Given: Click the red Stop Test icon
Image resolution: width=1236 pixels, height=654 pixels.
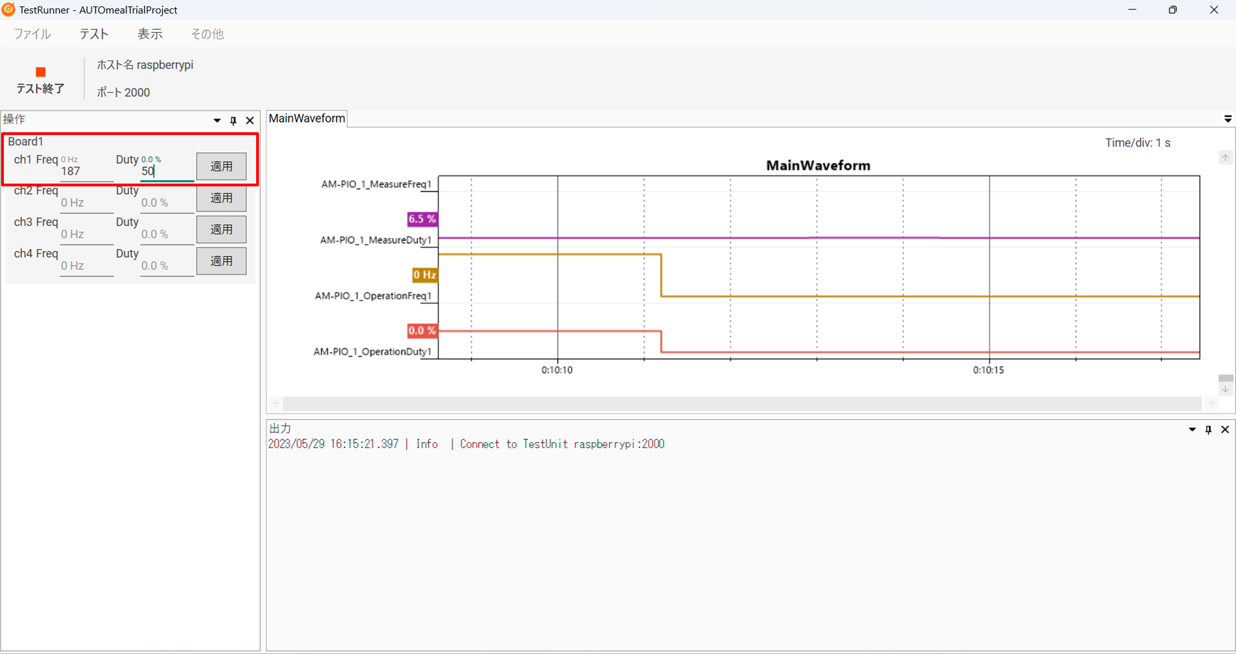Looking at the screenshot, I should tap(40, 73).
